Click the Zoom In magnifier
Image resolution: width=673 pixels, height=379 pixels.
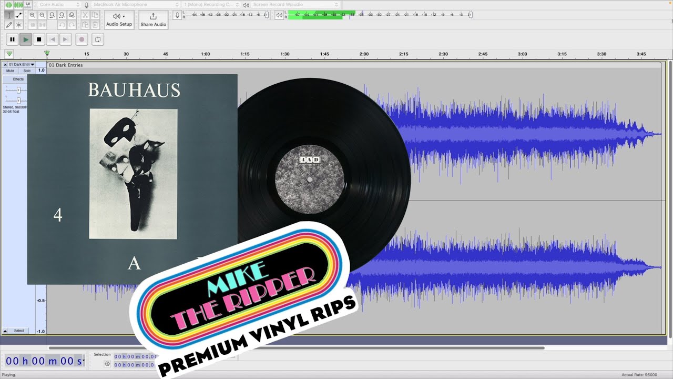coord(33,15)
